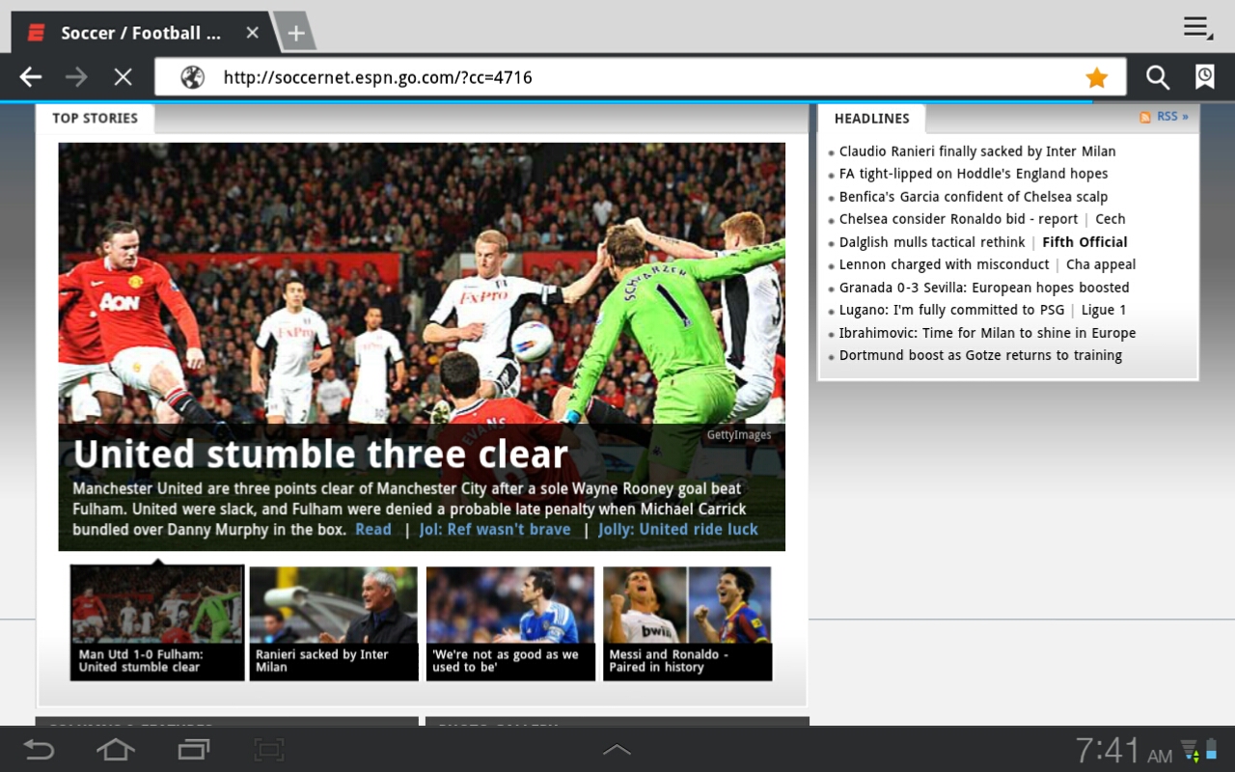Screen dimensions: 1235x772
Task: Open Ibrahimovic: Time for Milan headline
Action: (988, 333)
